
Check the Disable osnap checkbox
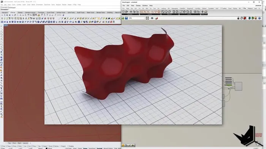pos(68,146)
